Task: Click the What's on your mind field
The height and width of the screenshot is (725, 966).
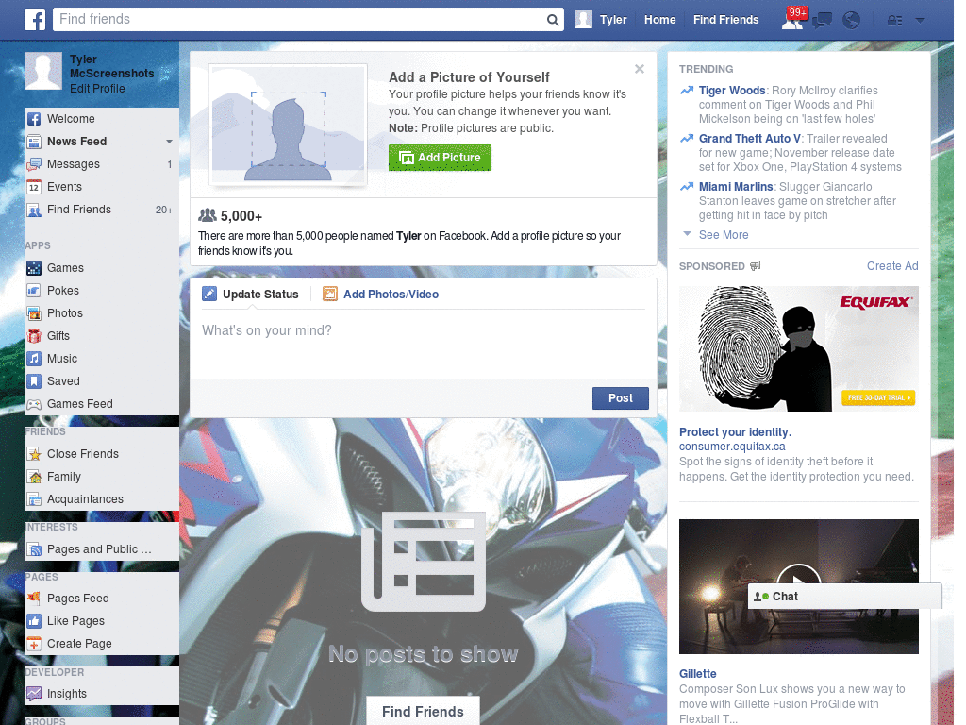Action: [x=424, y=346]
